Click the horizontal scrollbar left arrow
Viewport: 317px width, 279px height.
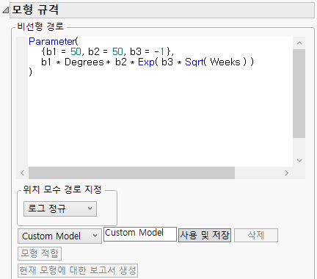pyautogui.click(x=23, y=173)
